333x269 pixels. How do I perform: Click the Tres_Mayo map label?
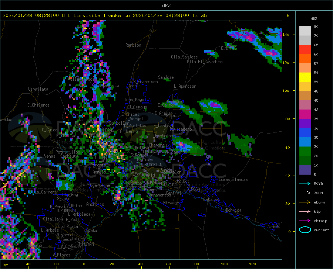click(x=134, y=100)
